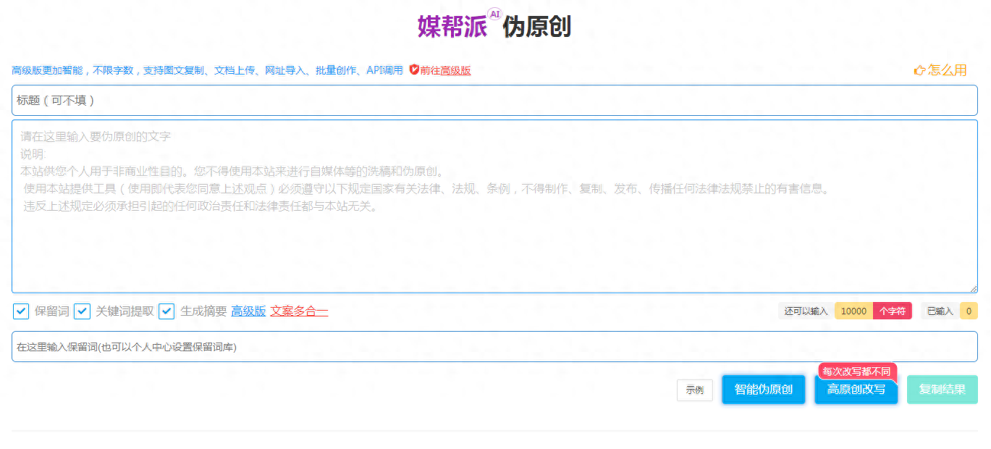Viewport: 991px width, 449px height.
Task: Click the 还可以输入 label
Action: (x=806, y=311)
